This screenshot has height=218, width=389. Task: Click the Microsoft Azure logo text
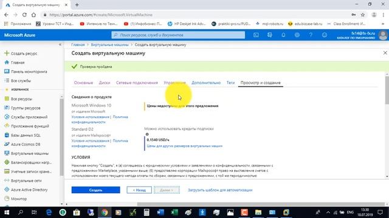click(x=20, y=35)
